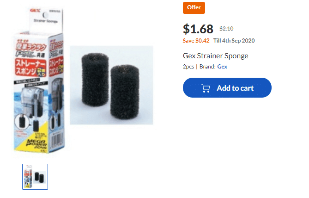Click the orange Offer badge
The width and height of the screenshot is (309, 198).
tap(194, 8)
